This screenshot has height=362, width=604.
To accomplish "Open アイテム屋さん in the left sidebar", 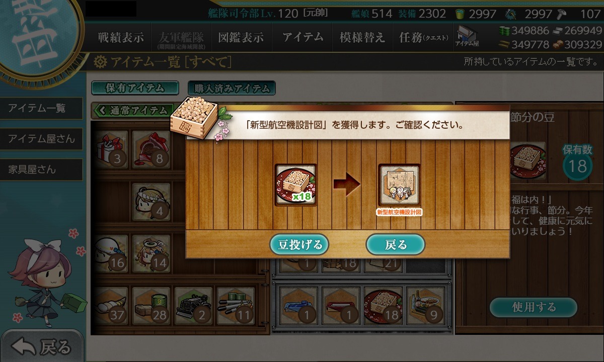I will [x=41, y=139].
